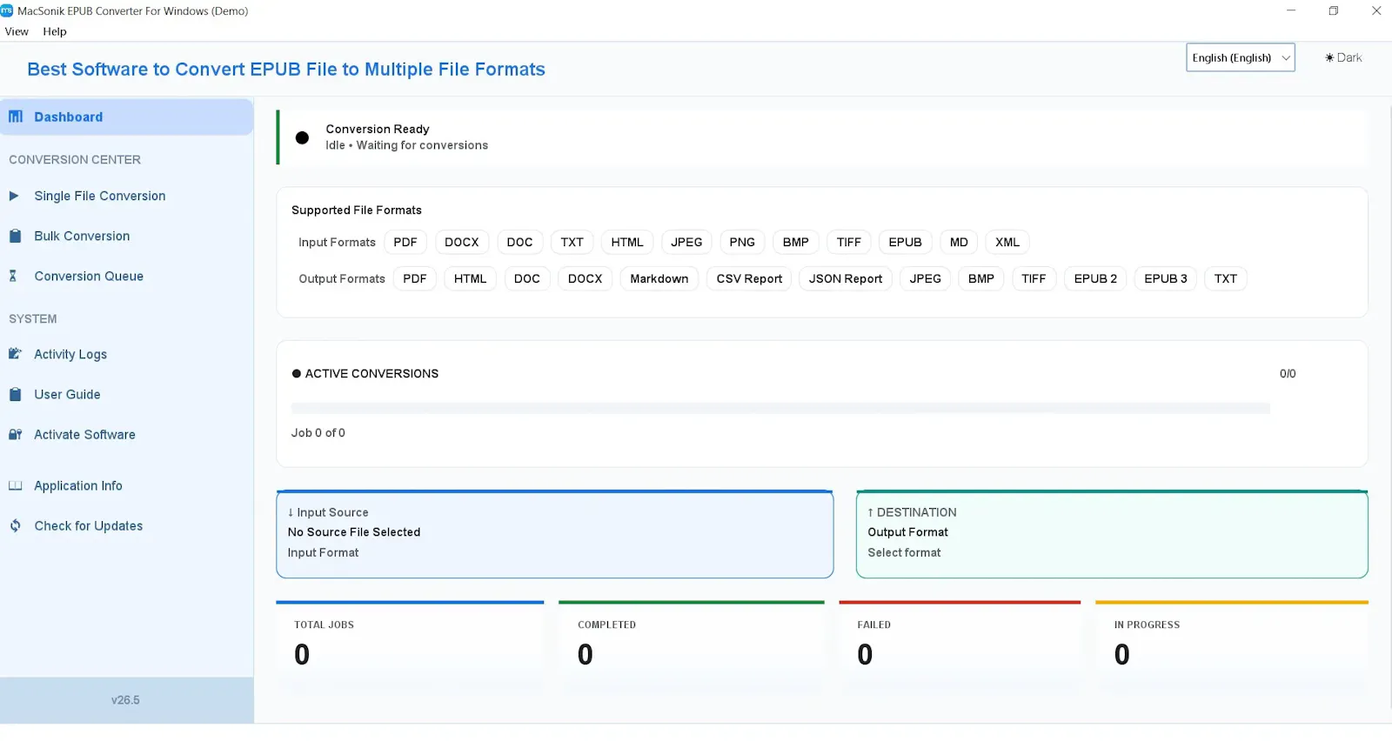Click the black Conversion Ready status dot

[x=302, y=137]
